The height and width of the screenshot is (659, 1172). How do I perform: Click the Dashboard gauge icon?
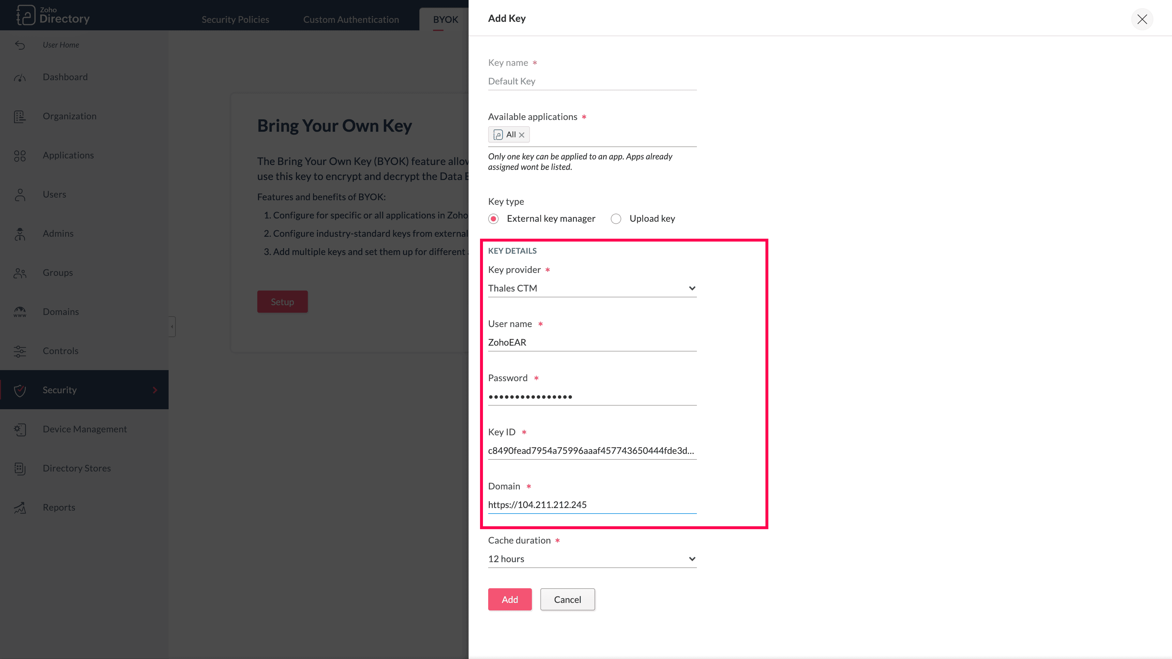click(x=20, y=78)
